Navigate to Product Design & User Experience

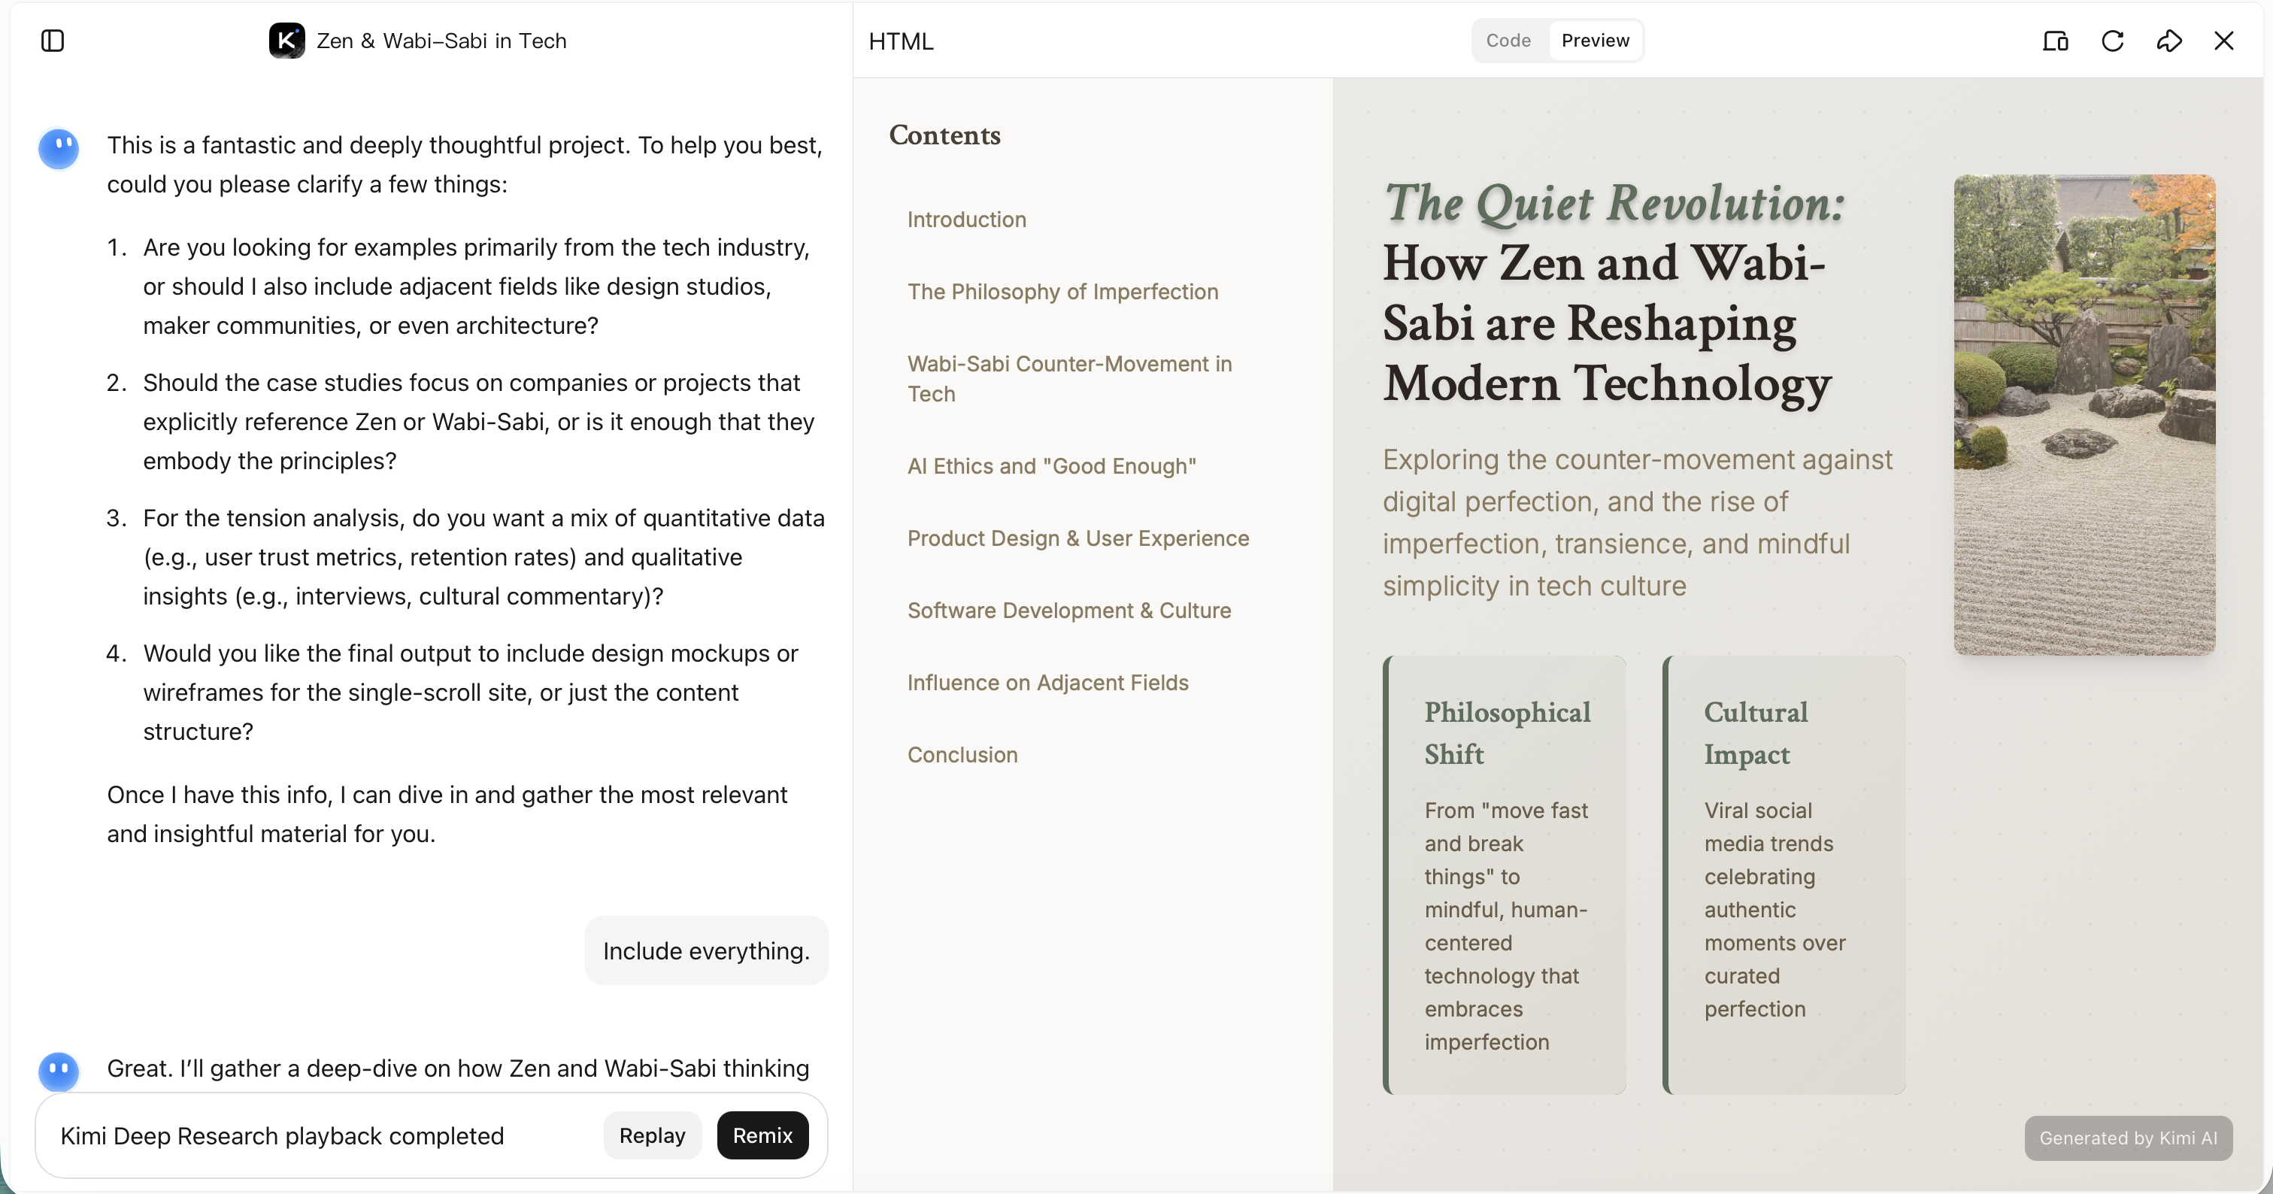coord(1078,538)
